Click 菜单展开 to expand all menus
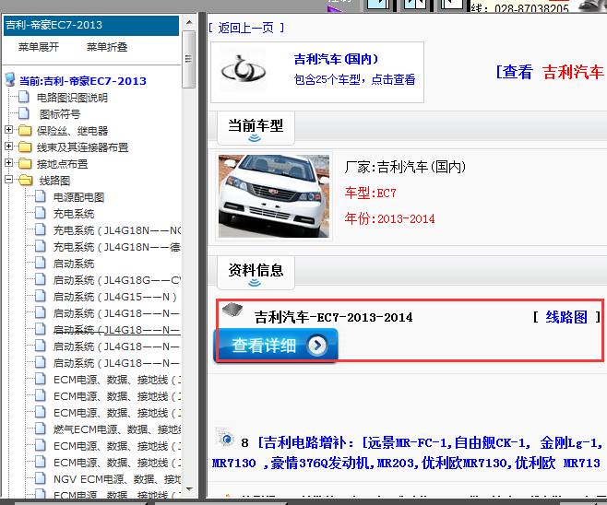This screenshot has height=505, width=607. [x=39, y=47]
